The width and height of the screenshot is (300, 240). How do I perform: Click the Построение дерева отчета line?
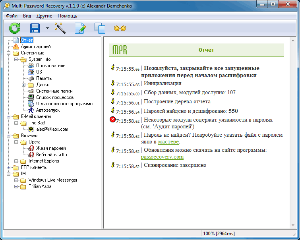click(x=177, y=102)
